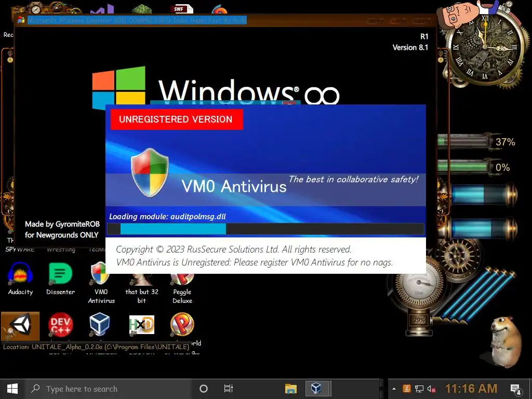Open the VirtualBox desktop shortcut
The width and height of the screenshot is (532, 399).
click(x=100, y=325)
